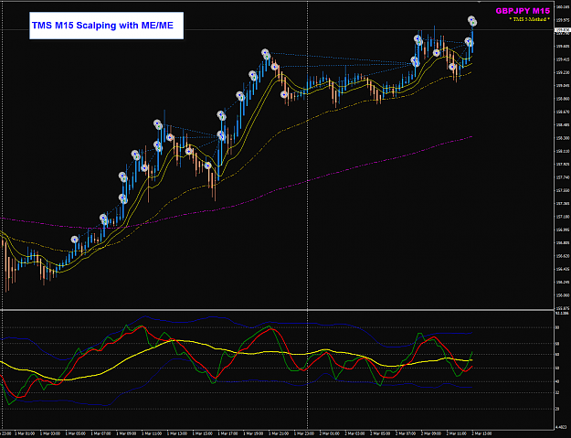Click the 159.975 price axis label

click(x=562, y=20)
